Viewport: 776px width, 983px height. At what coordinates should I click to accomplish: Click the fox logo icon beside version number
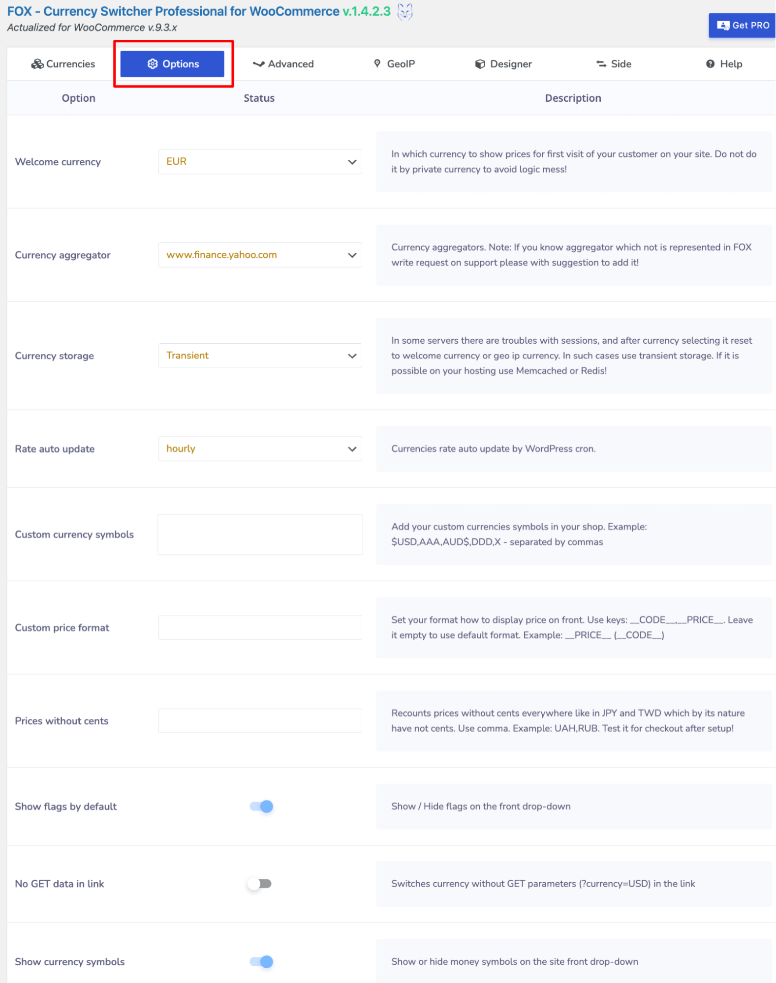[404, 11]
